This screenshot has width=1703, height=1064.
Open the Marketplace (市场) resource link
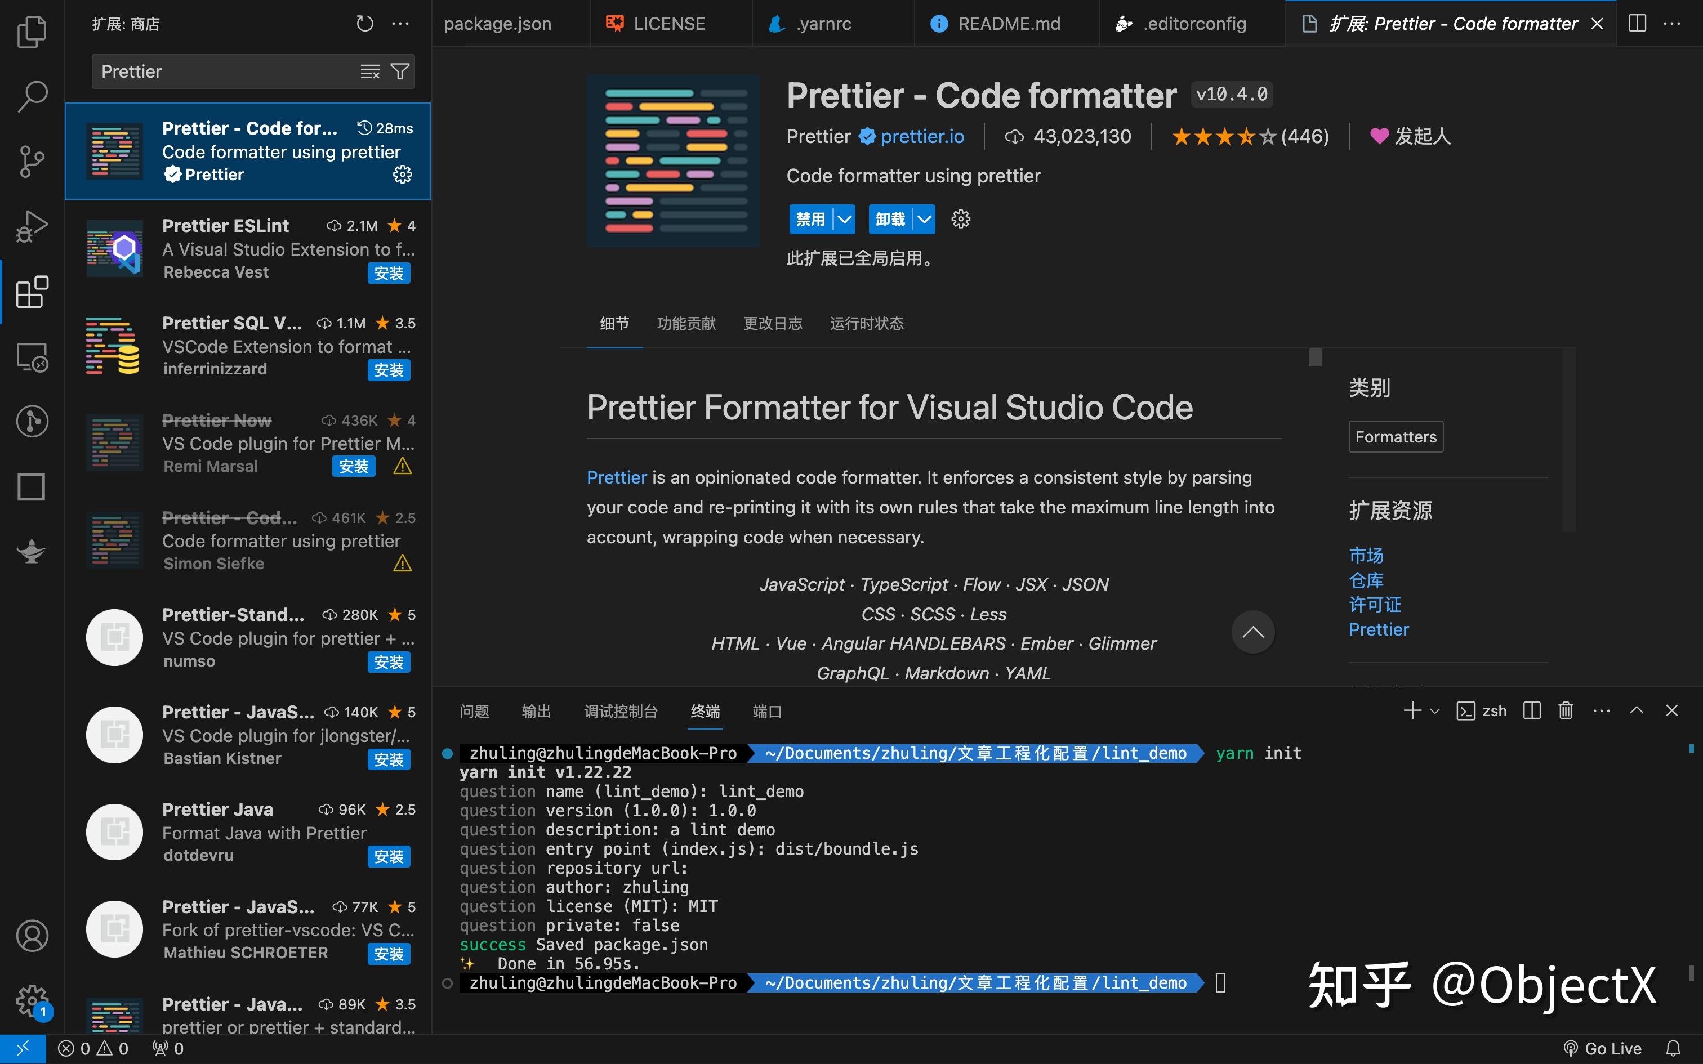(x=1366, y=556)
